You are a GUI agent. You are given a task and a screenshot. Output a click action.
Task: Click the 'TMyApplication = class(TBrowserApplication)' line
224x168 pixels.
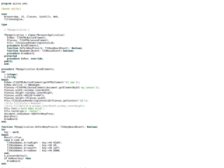tap(34, 35)
